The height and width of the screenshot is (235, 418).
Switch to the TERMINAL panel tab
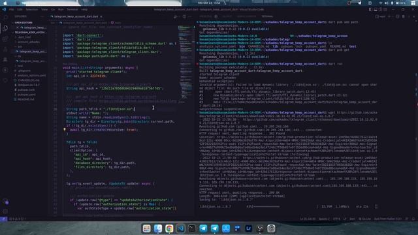(x=267, y=16)
